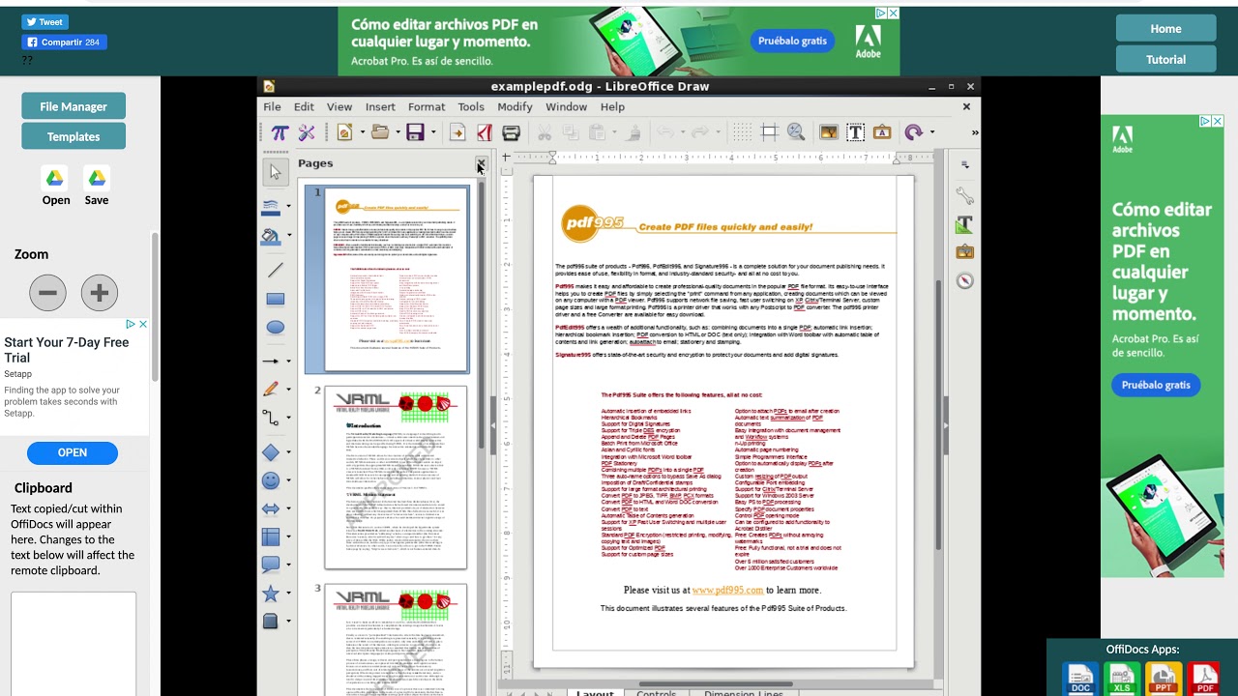Select the Symbol Shapes smiley tool

271,480
